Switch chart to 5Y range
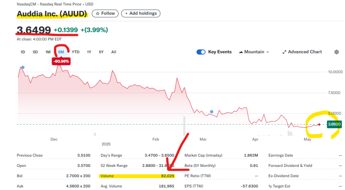Viewport: 345px width, 190px height. click(101, 52)
